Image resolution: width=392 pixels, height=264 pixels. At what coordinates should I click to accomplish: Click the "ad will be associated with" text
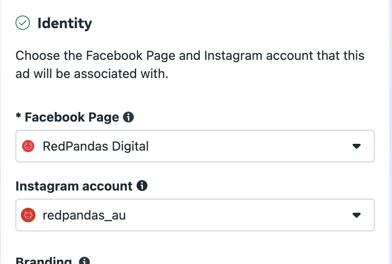tap(92, 74)
